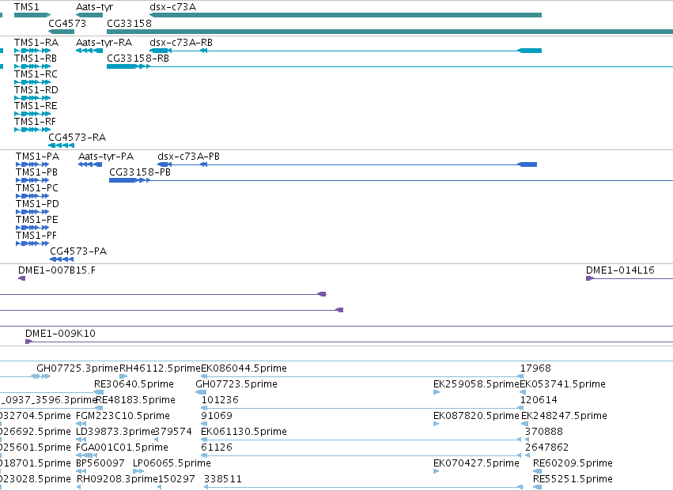Open EST EK070427.5prime
Image resolution: width=673 pixels, height=491 pixels.
pyautogui.click(x=476, y=463)
